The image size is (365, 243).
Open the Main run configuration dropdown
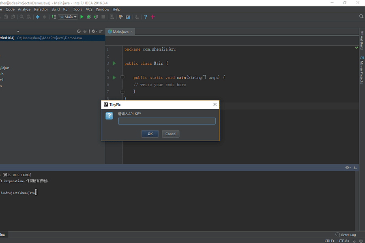click(x=68, y=17)
